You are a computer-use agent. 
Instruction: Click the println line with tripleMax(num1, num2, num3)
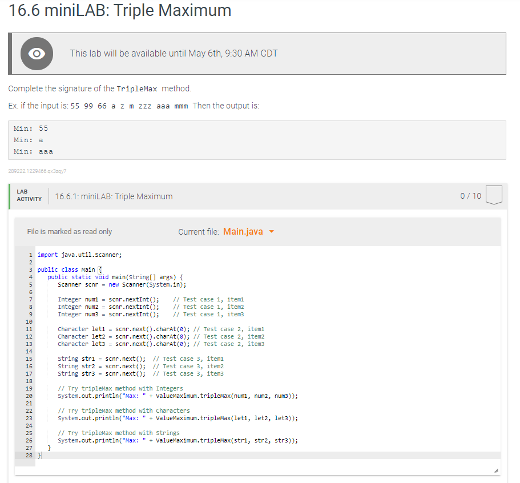[x=178, y=396]
